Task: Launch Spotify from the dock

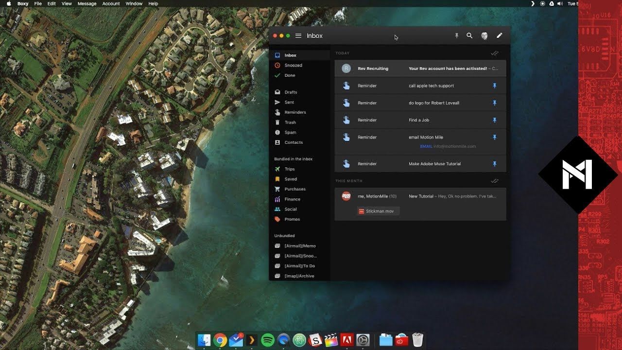Action: coord(268,340)
